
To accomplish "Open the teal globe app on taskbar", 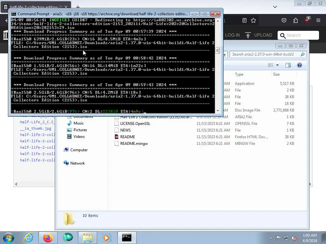I will [x=68, y=238].
